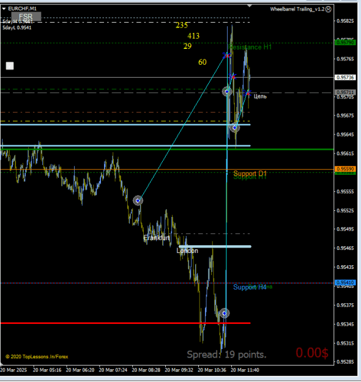
Task: Click the blue 0.95410 price tag
Action: click(345, 282)
